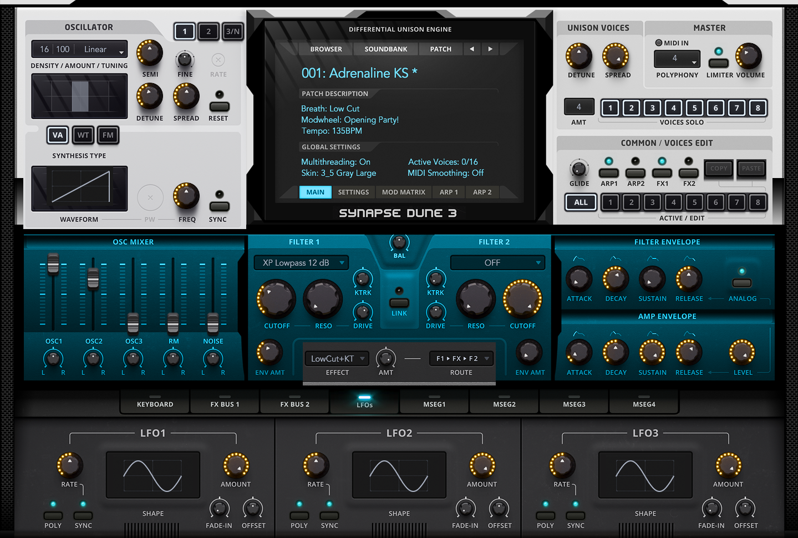Go to the previous patch arrow

click(x=472, y=49)
